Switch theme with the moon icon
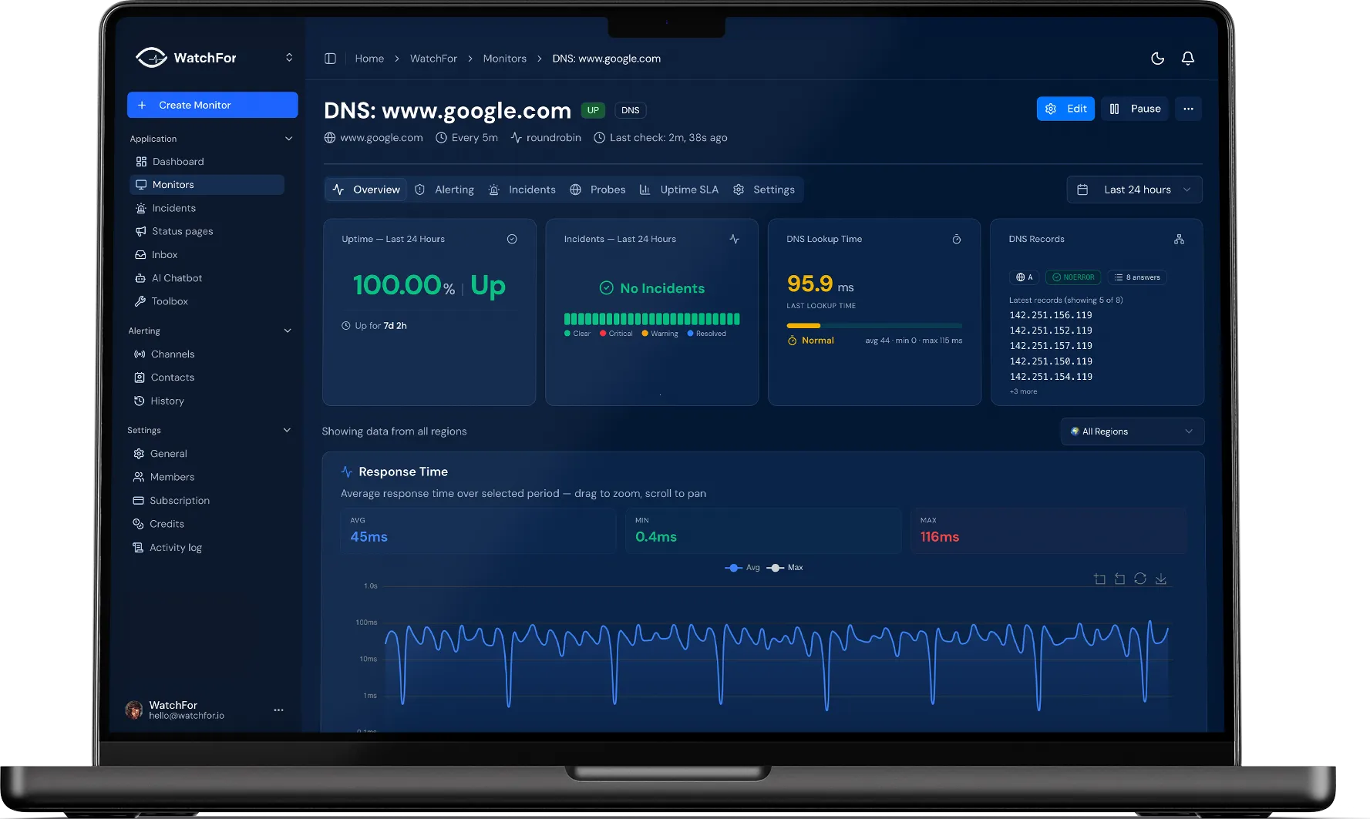1370x819 pixels. point(1157,59)
